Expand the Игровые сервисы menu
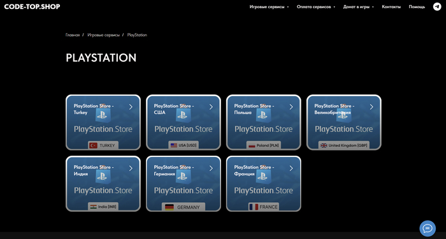Viewport: 446px width, 239px height. (269, 7)
